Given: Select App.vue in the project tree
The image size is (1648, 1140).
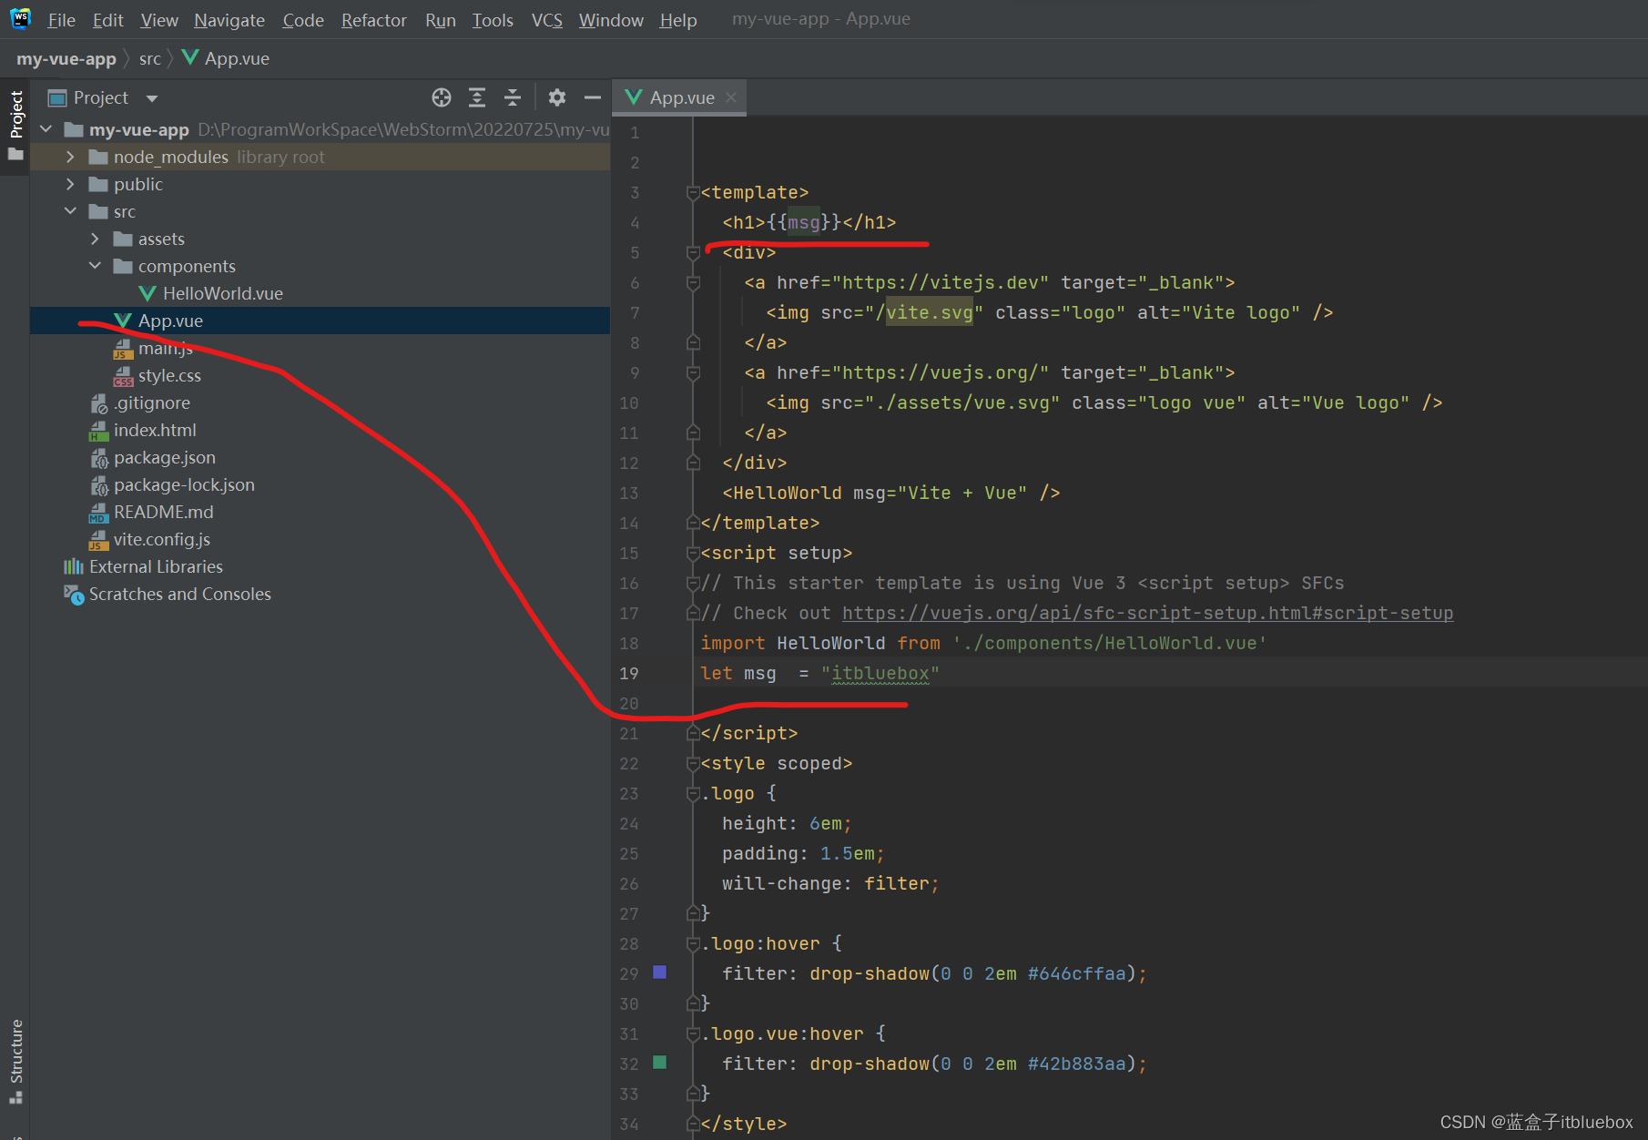Looking at the screenshot, I should tap(170, 321).
